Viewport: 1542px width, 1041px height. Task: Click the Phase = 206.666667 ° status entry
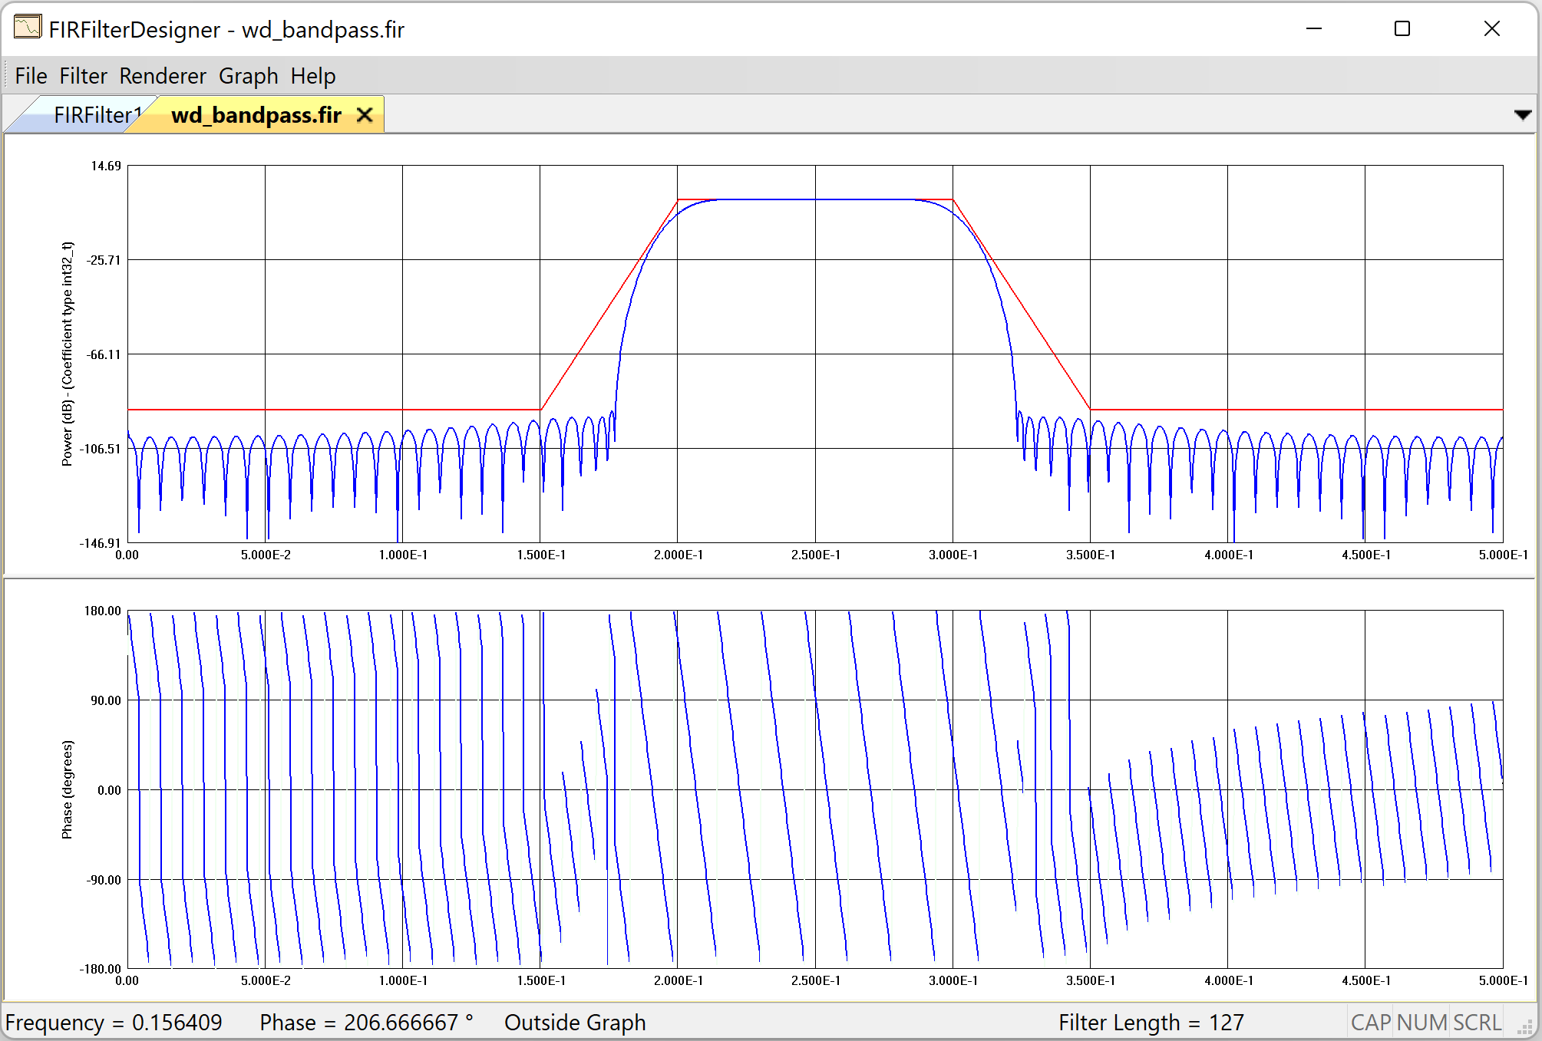[366, 1023]
